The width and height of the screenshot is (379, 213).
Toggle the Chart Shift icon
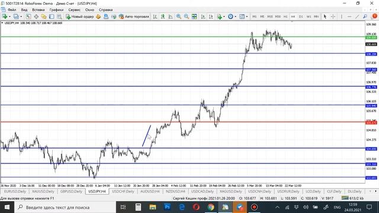[211, 17]
